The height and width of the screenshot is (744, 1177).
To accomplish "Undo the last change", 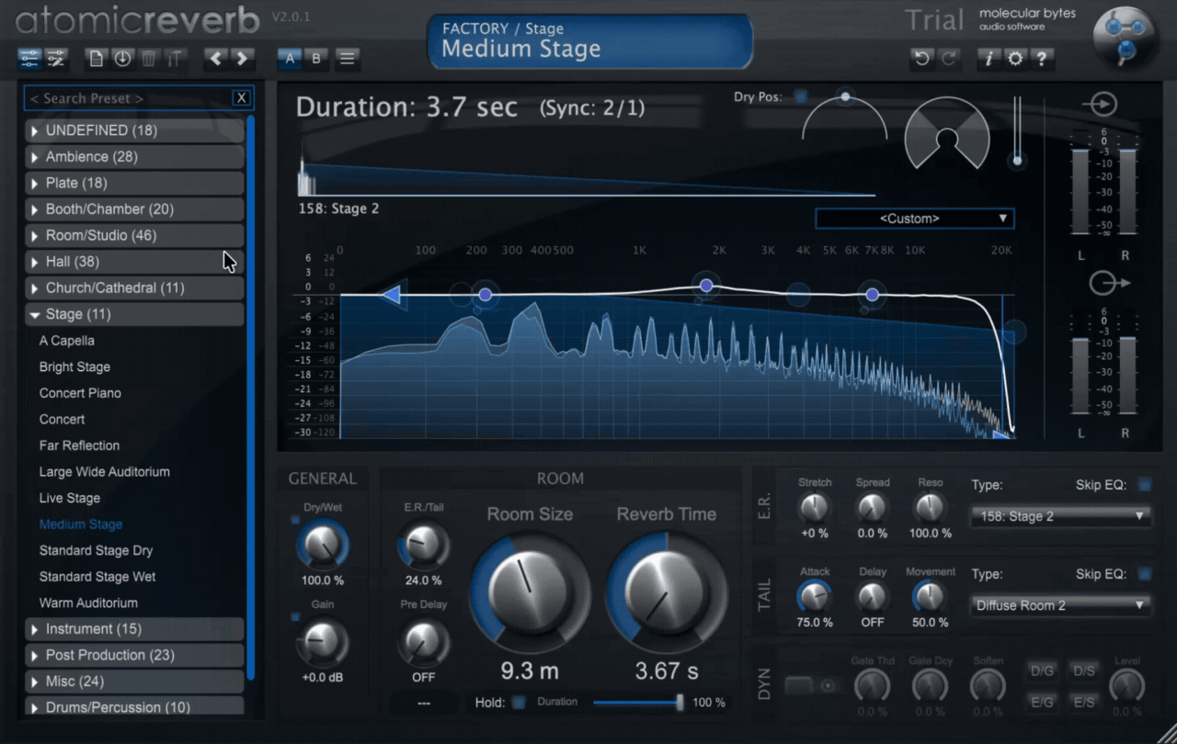I will tap(921, 59).
